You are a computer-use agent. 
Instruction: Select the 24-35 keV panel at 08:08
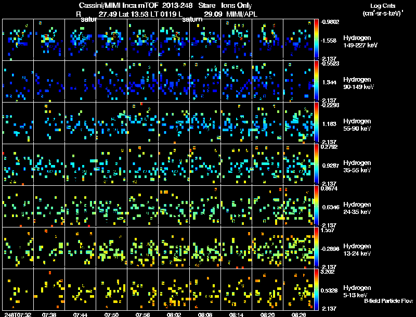(x=205, y=206)
